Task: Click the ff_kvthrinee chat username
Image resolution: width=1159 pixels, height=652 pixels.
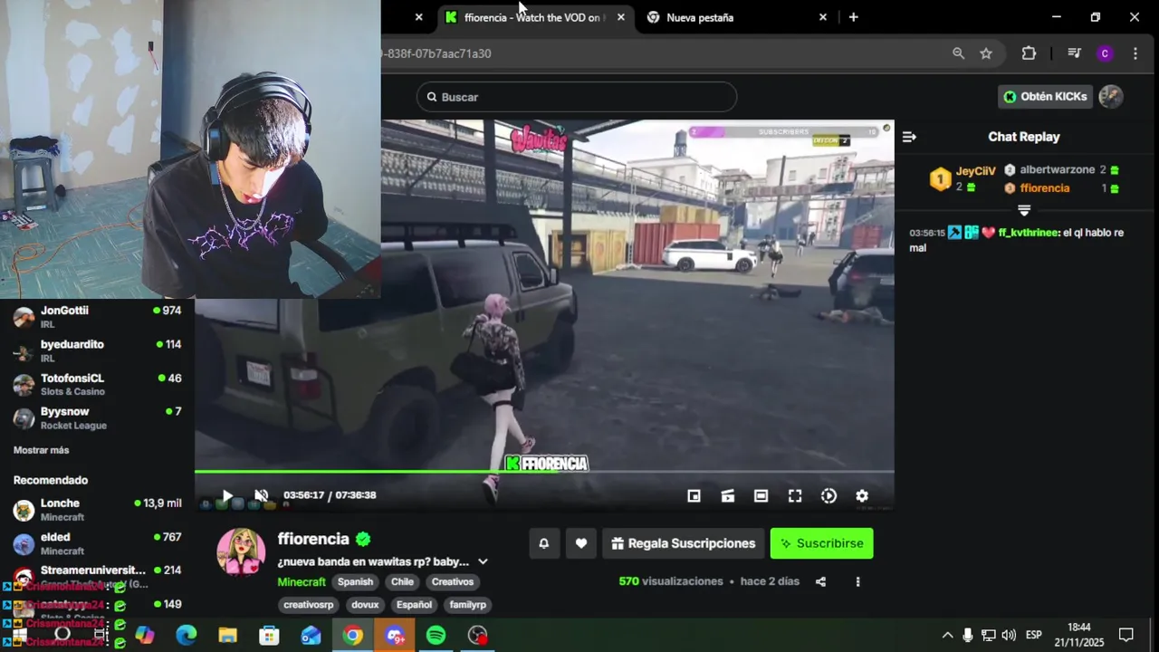Action: pyautogui.click(x=1028, y=233)
